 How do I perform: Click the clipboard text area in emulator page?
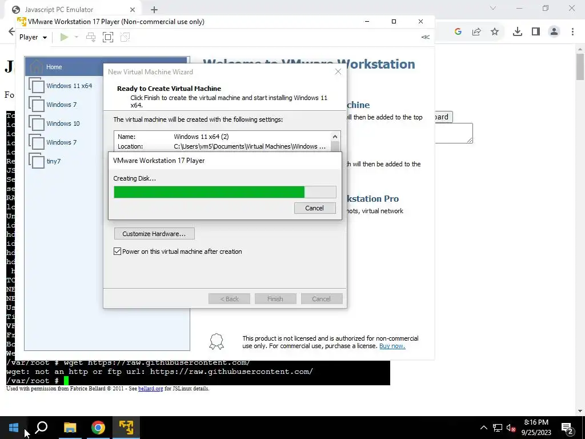454,133
